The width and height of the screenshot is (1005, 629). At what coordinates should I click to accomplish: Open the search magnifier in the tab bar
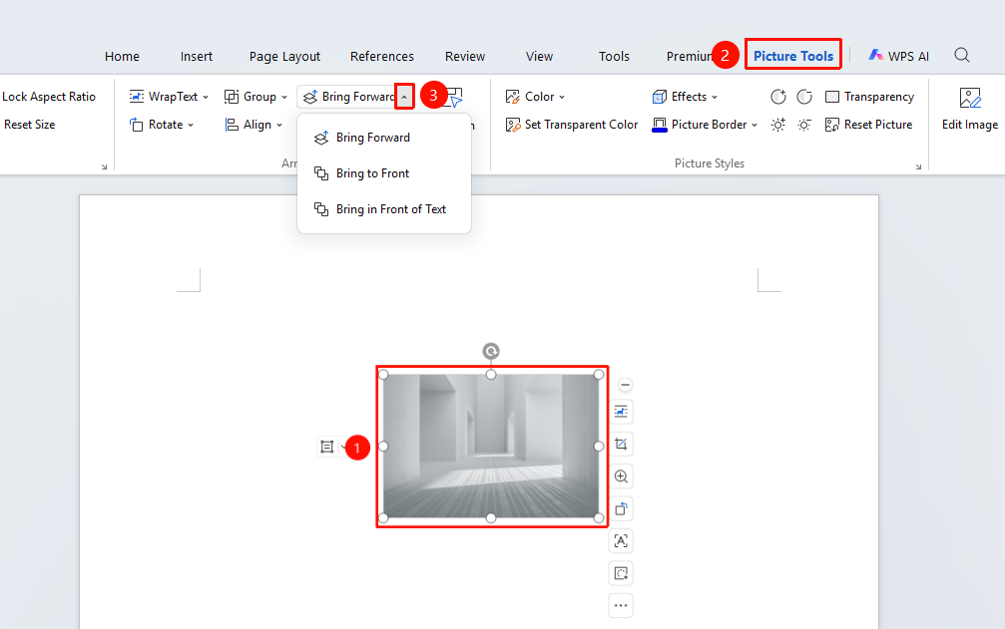click(961, 55)
